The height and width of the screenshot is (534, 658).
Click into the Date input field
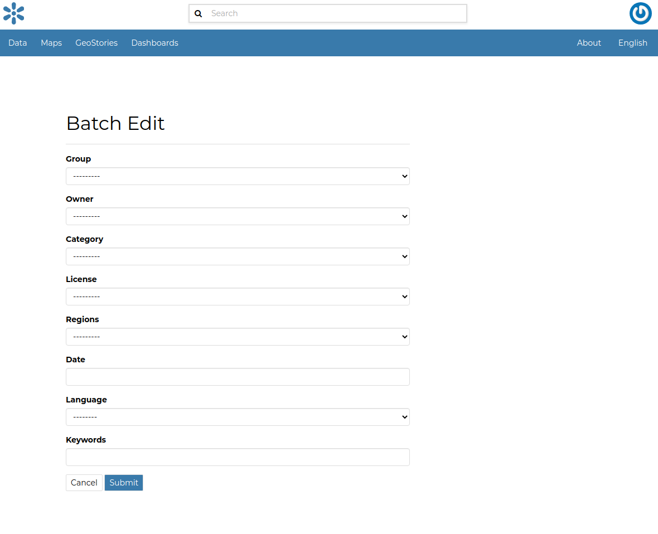pos(238,377)
